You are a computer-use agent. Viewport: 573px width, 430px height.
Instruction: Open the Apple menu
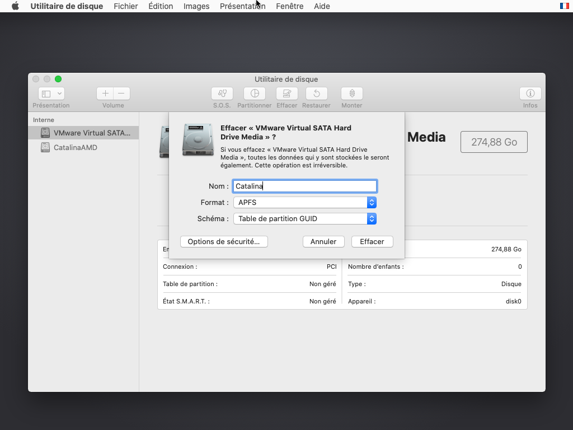coord(15,6)
